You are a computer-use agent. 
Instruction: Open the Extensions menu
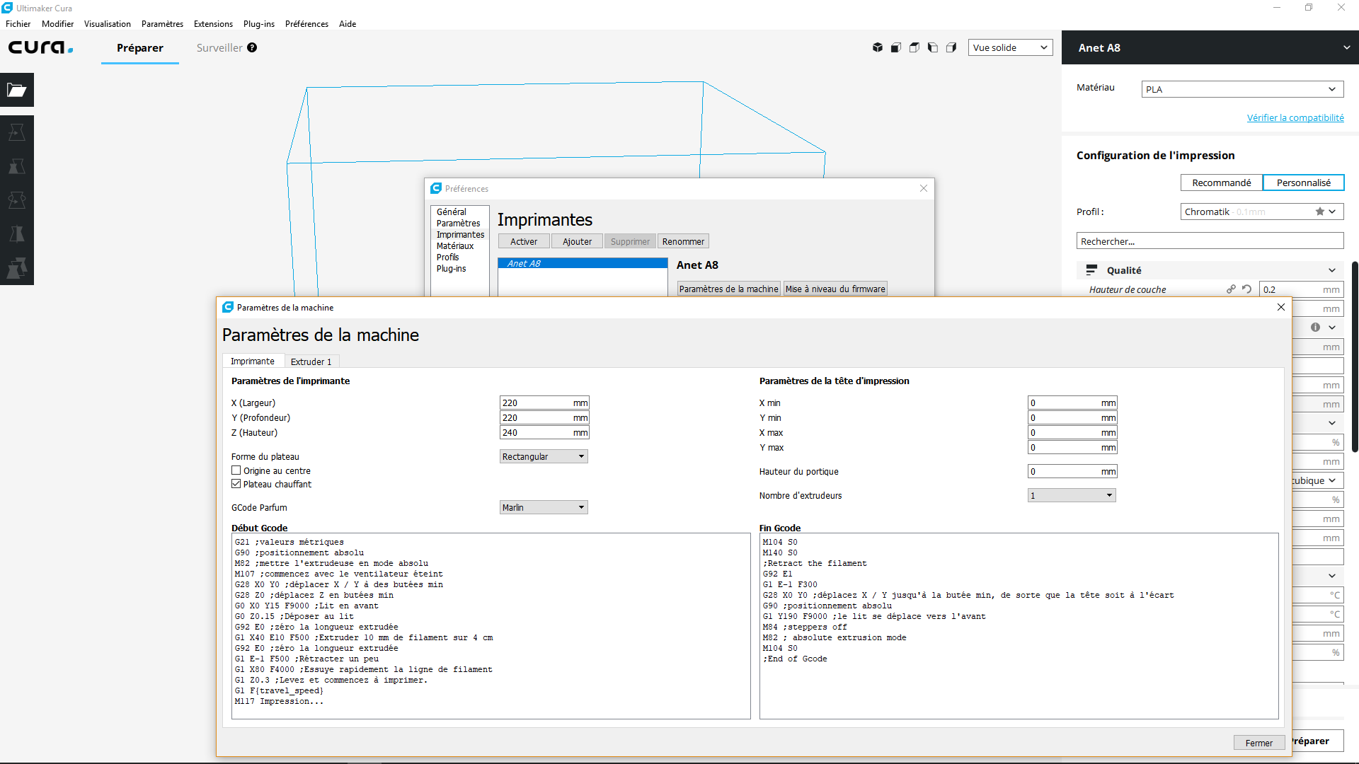tap(213, 23)
